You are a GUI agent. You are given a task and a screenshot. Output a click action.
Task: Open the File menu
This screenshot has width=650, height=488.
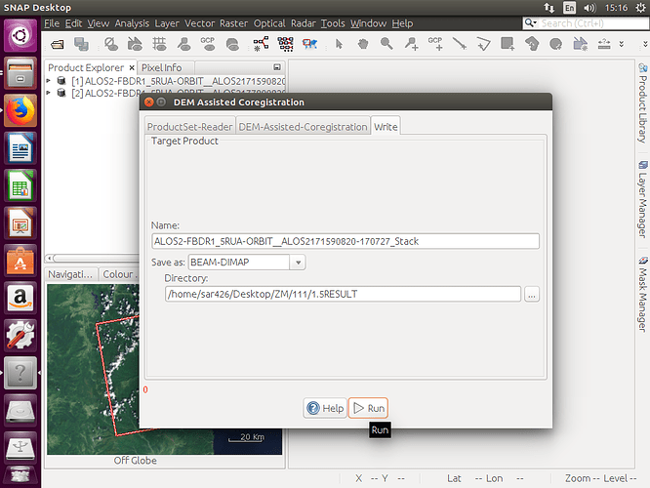[x=52, y=23]
